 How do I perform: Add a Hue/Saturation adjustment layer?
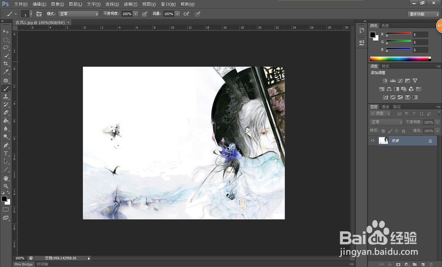click(381, 89)
